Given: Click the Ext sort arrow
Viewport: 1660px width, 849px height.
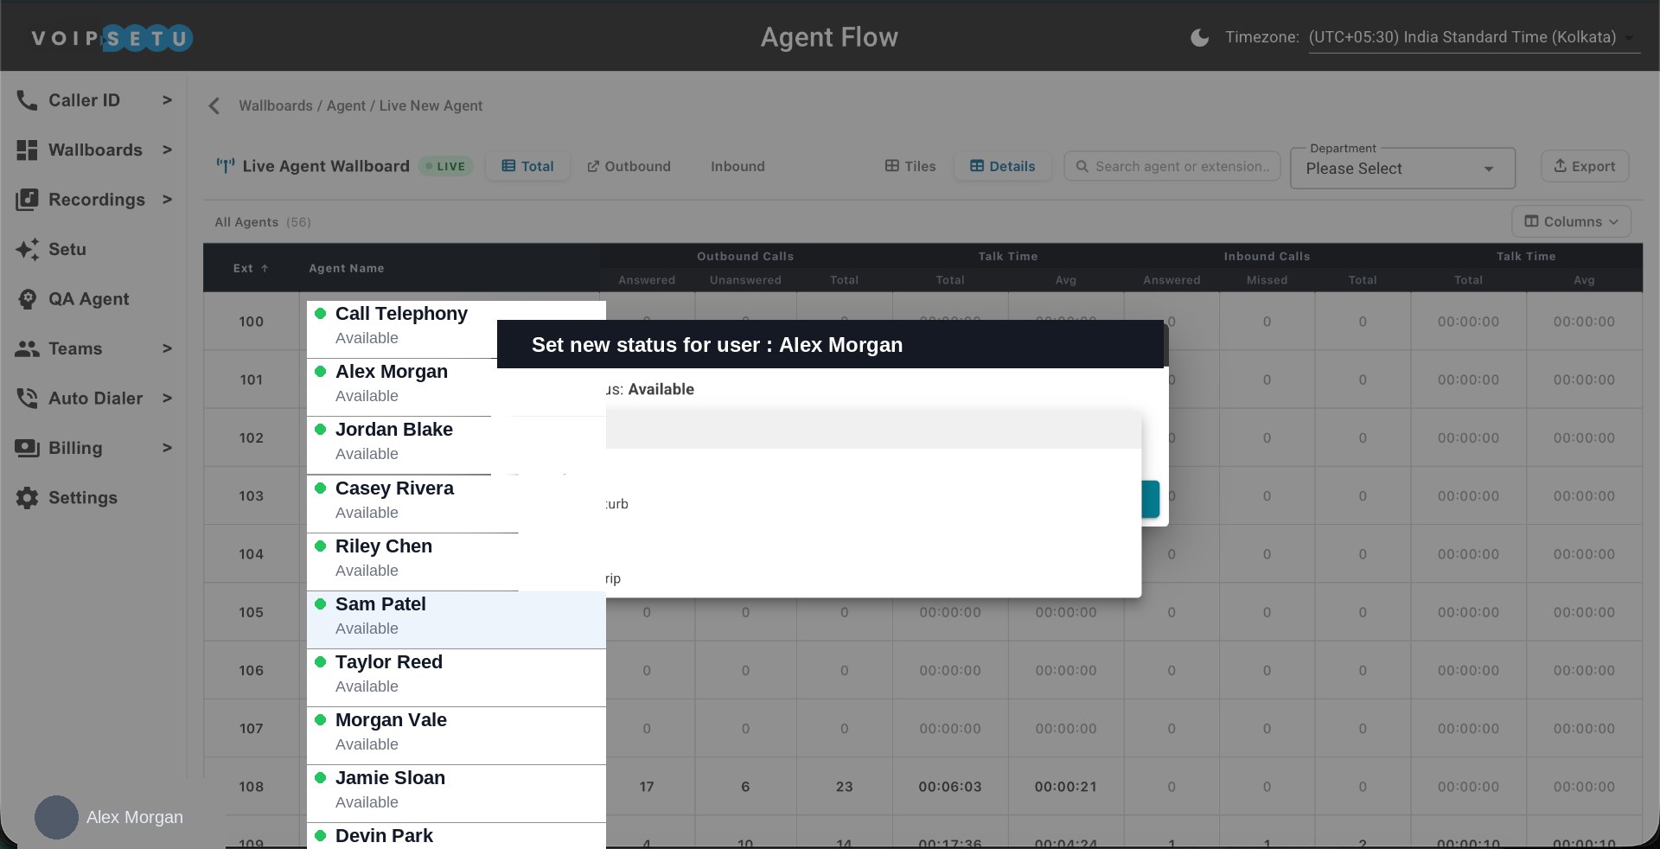Looking at the screenshot, I should (x=265, y=268).
